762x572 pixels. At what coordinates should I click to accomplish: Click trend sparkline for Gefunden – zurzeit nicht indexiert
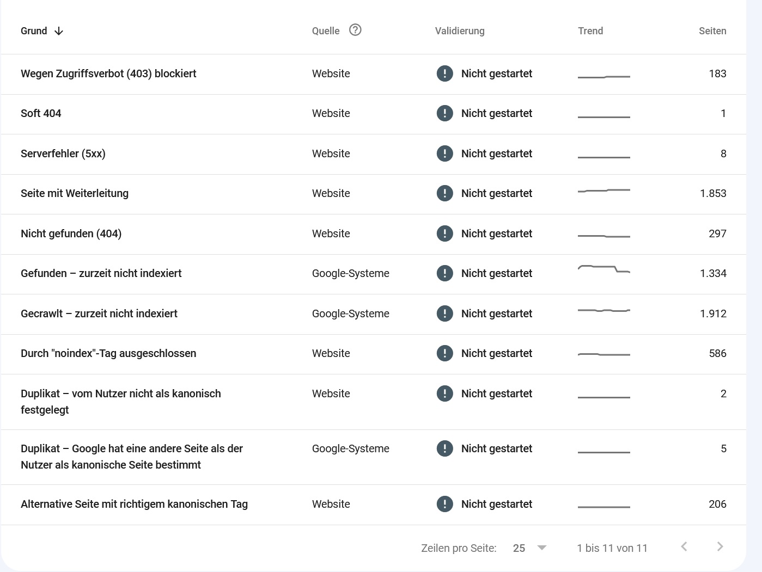pyautogui.click(x=603, y=269)
